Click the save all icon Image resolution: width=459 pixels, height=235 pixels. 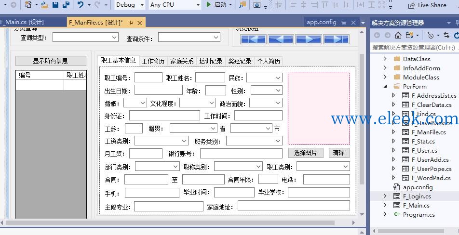(66, 5)
